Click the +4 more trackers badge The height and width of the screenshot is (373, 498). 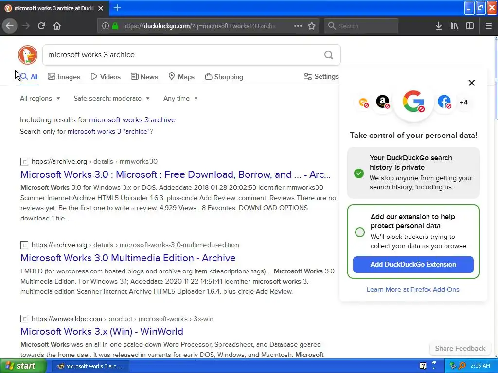(463, 102)
